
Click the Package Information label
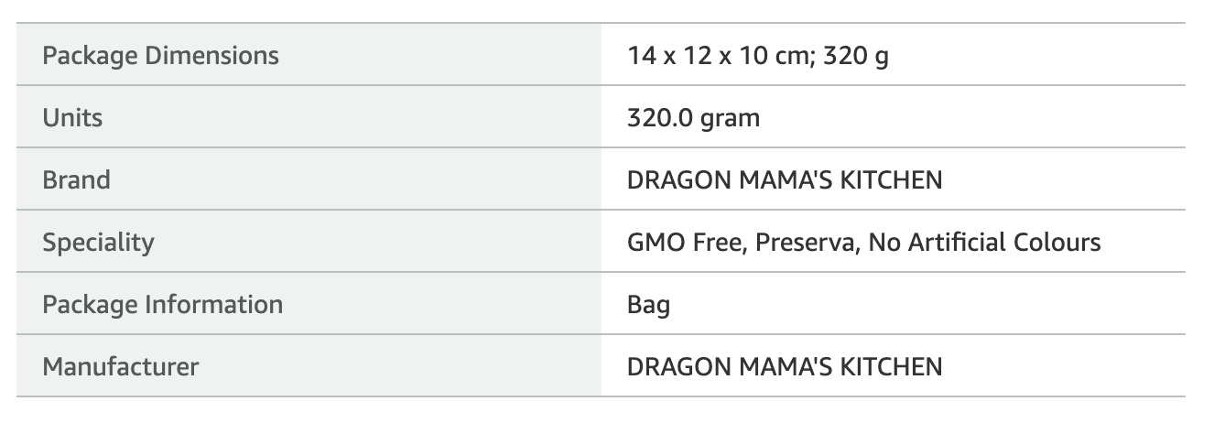(x=162, y=304)
